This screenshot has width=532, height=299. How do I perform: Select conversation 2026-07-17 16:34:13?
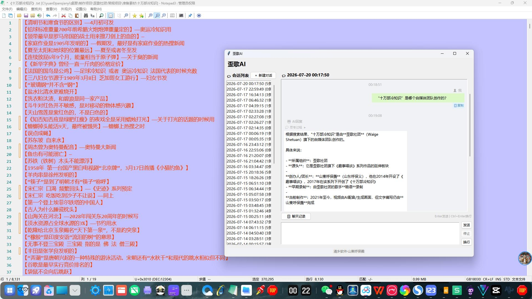(249, 95)
